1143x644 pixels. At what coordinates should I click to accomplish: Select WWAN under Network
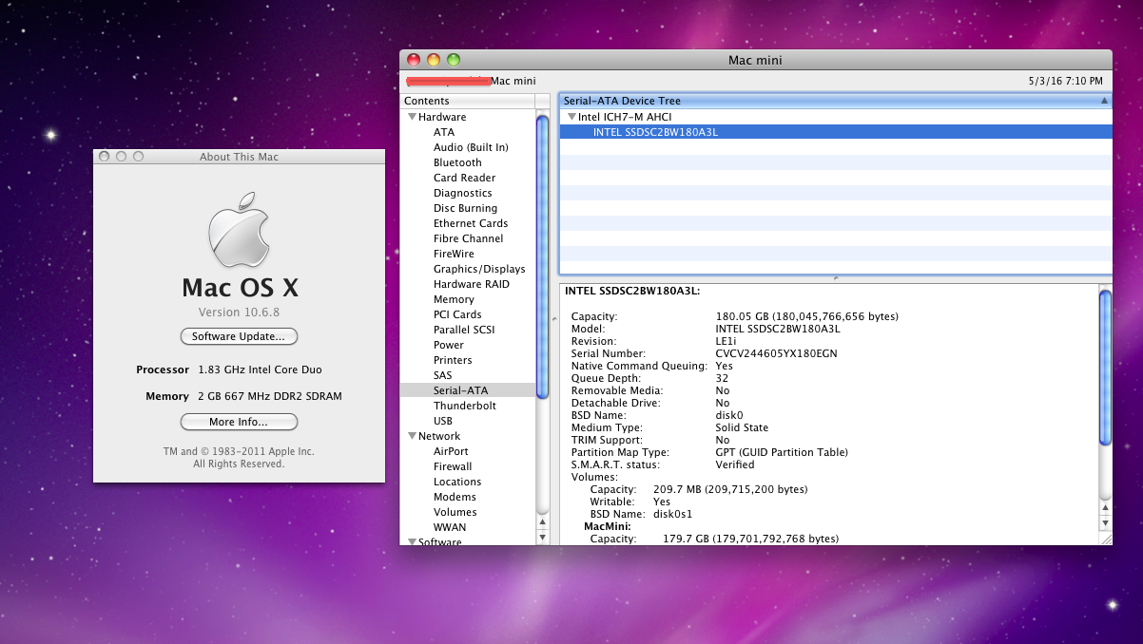450,527
